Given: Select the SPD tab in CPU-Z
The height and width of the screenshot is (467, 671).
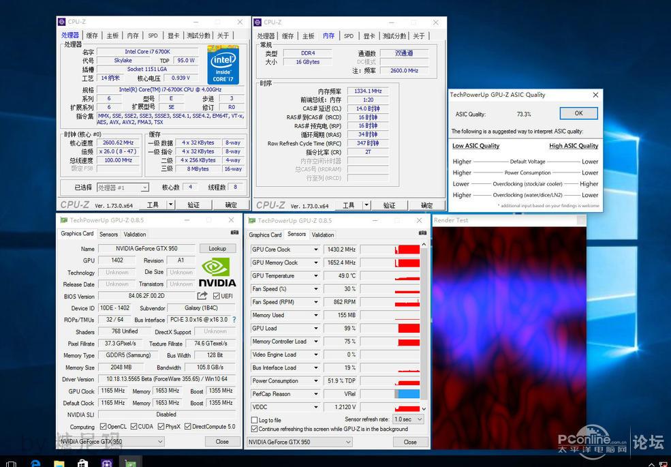Looking at the screenshot, I should pyautogui.click(x=153, y=35).
